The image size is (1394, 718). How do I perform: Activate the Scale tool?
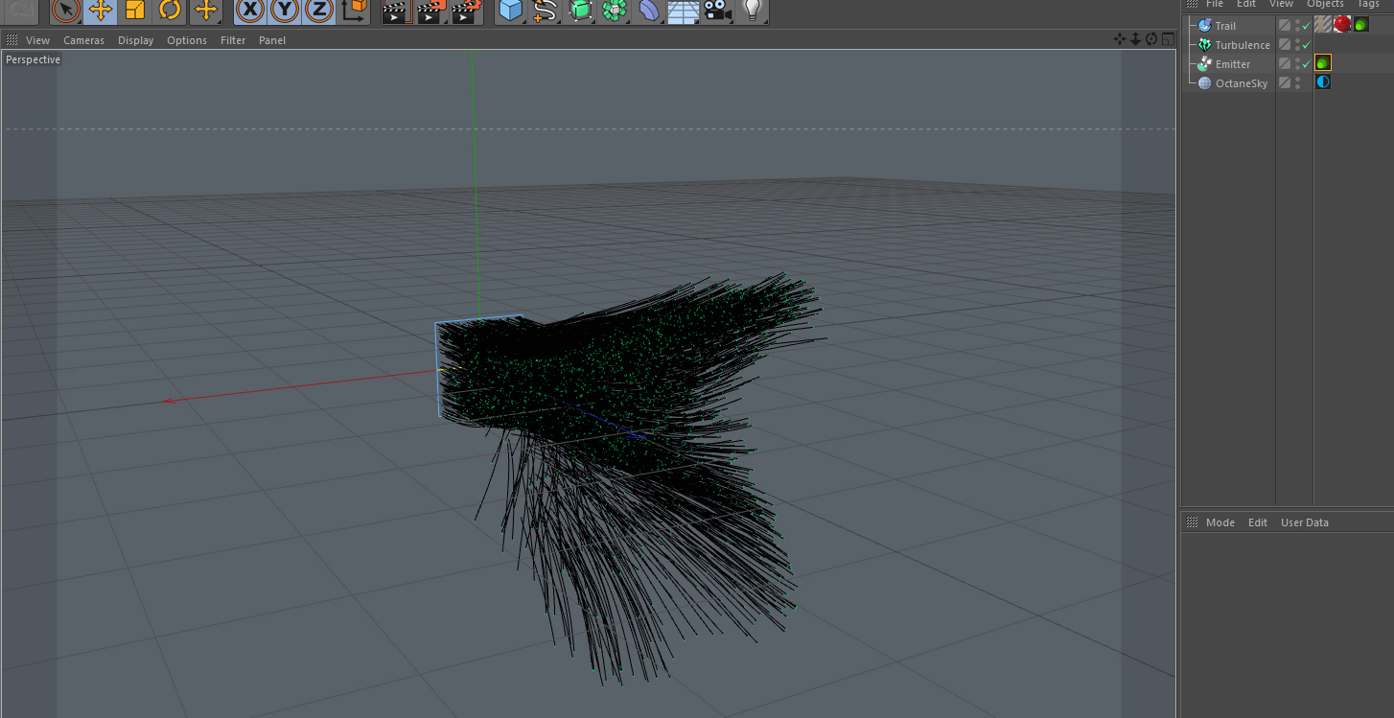[x=135, y=11]
